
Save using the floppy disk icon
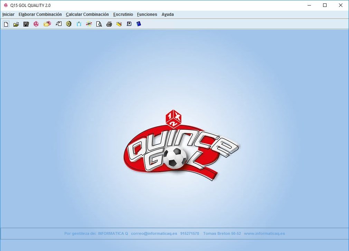26,24
